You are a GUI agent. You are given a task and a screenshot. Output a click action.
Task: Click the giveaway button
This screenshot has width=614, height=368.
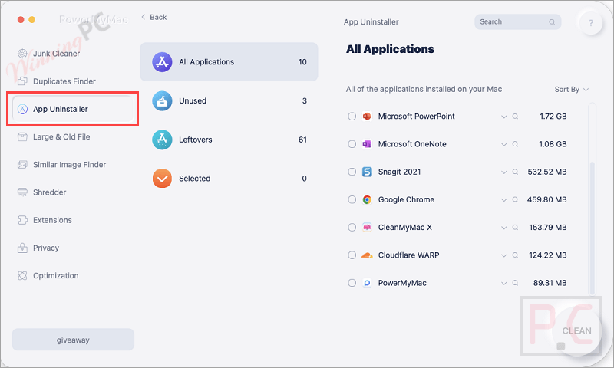pyautogui.click(x=73, y=340)
